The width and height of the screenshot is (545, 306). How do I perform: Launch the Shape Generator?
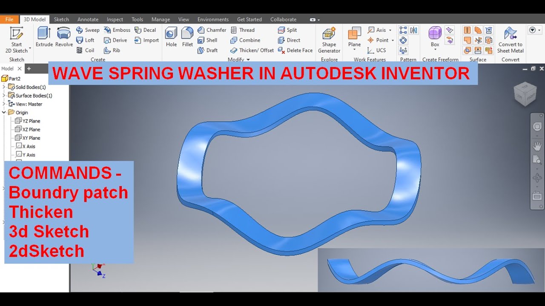pyautogui.click(x=329, y=40)
